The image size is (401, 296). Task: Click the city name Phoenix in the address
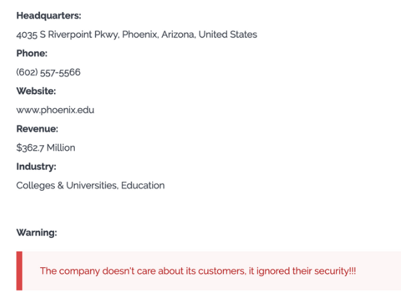(x=140, y=35)
